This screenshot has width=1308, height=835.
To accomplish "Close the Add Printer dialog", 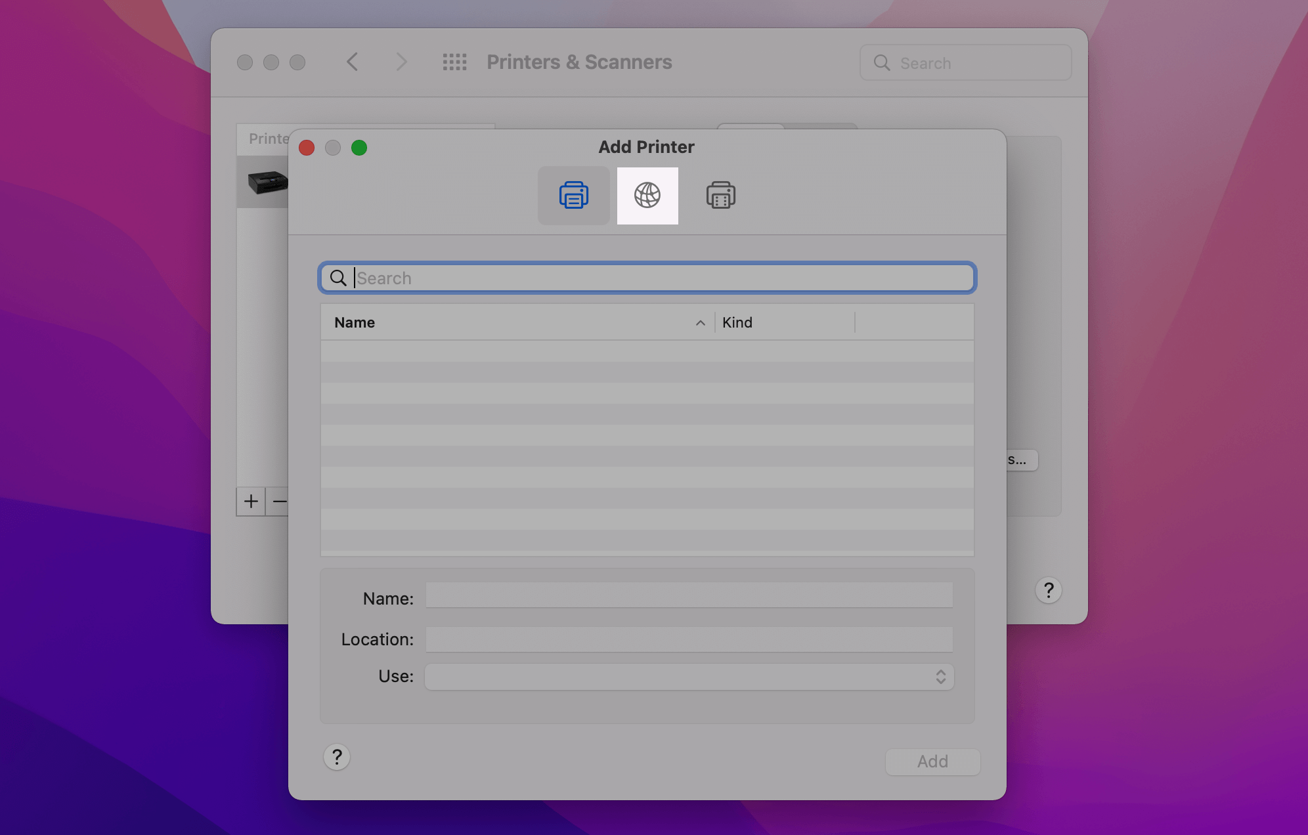I will tap(307, 148).
